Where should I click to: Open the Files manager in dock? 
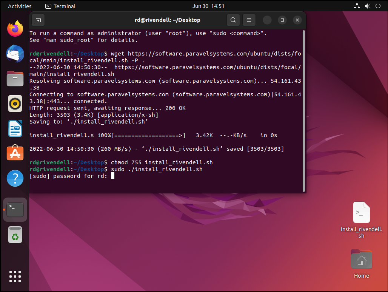pyautogui.click(x=15, y=79)
